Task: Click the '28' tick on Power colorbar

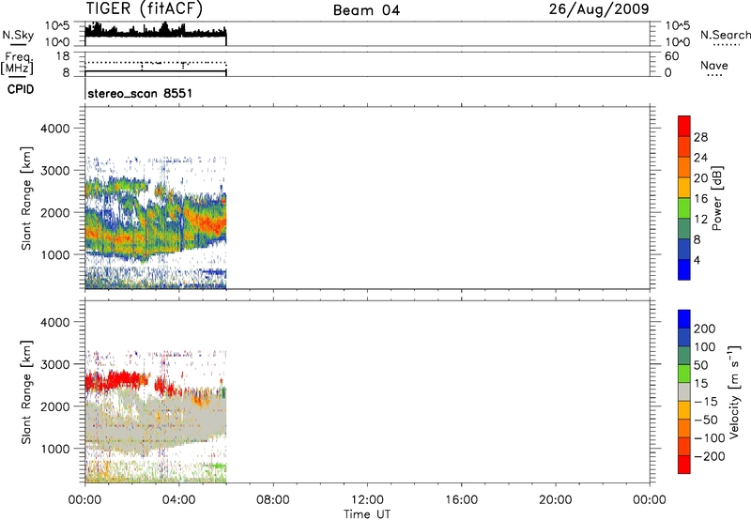Action: (700, 137)
